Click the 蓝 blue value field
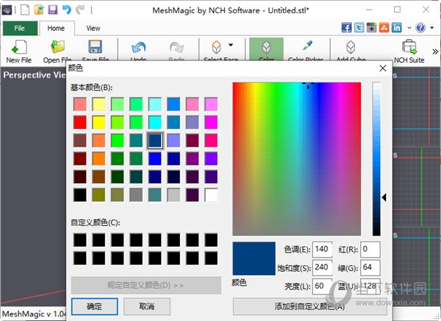The height and width of the screenshot is (321, 441). coord(370,286)
